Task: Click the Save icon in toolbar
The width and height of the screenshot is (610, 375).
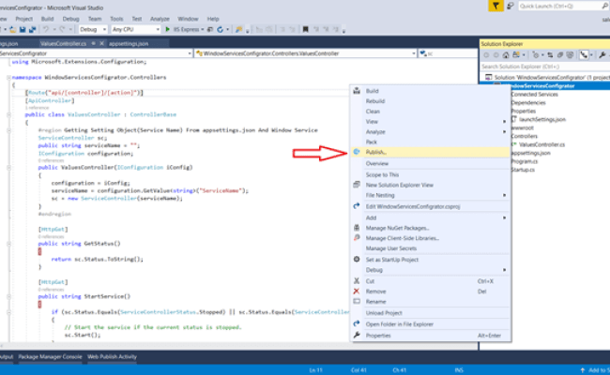Action: pyautogui.click(x=23, y=30)
